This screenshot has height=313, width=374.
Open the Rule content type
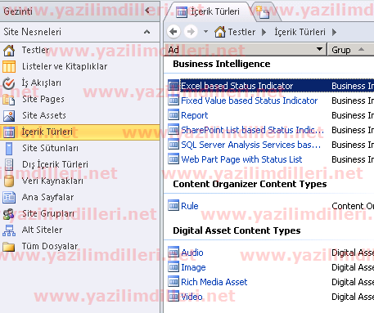click(190, 206)
